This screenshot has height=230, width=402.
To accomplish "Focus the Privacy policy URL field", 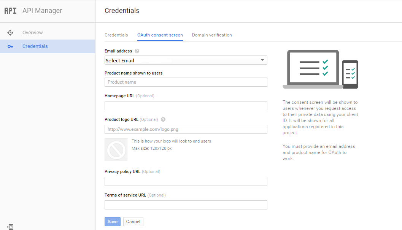I will pyautogui.click(x=186, y=181).
